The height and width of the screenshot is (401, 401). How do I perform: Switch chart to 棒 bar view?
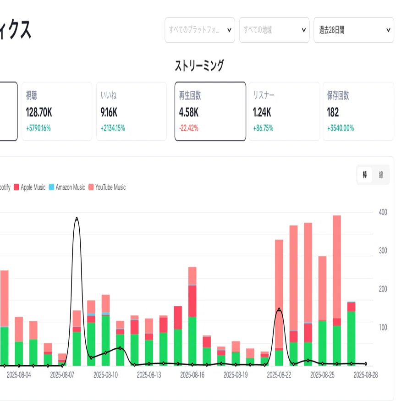tap(365, 175)
